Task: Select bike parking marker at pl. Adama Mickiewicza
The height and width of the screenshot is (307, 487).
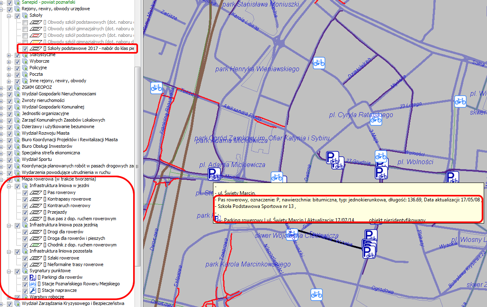Action: 214,174
